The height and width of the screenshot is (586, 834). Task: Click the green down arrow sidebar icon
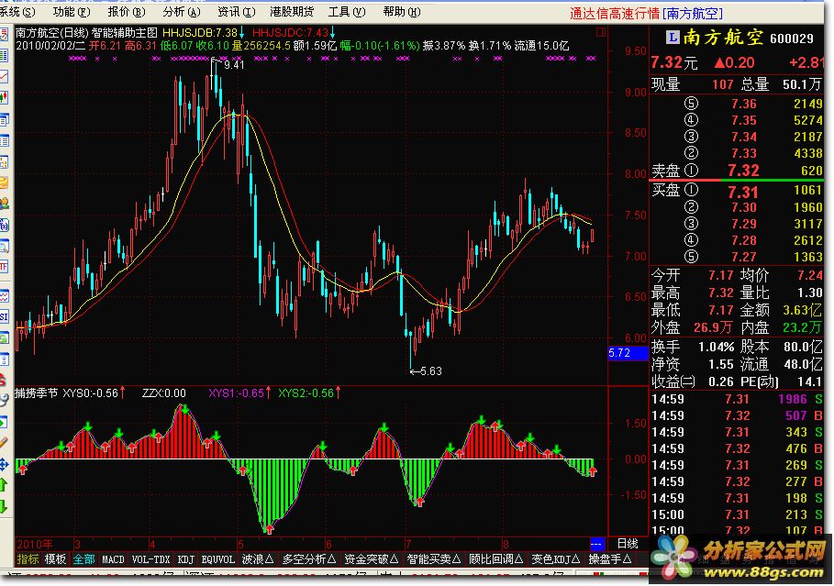[x=3, y=506]
